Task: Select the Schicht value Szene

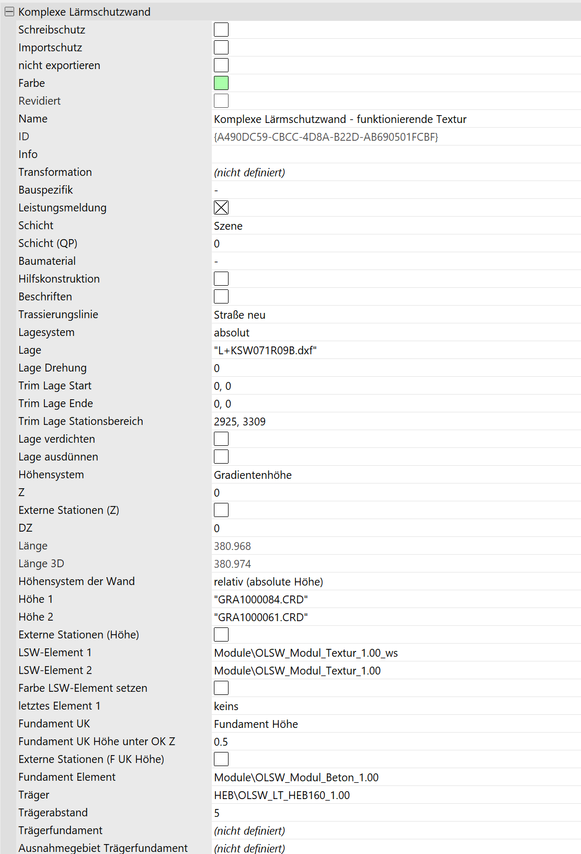Action: (229, 226)
